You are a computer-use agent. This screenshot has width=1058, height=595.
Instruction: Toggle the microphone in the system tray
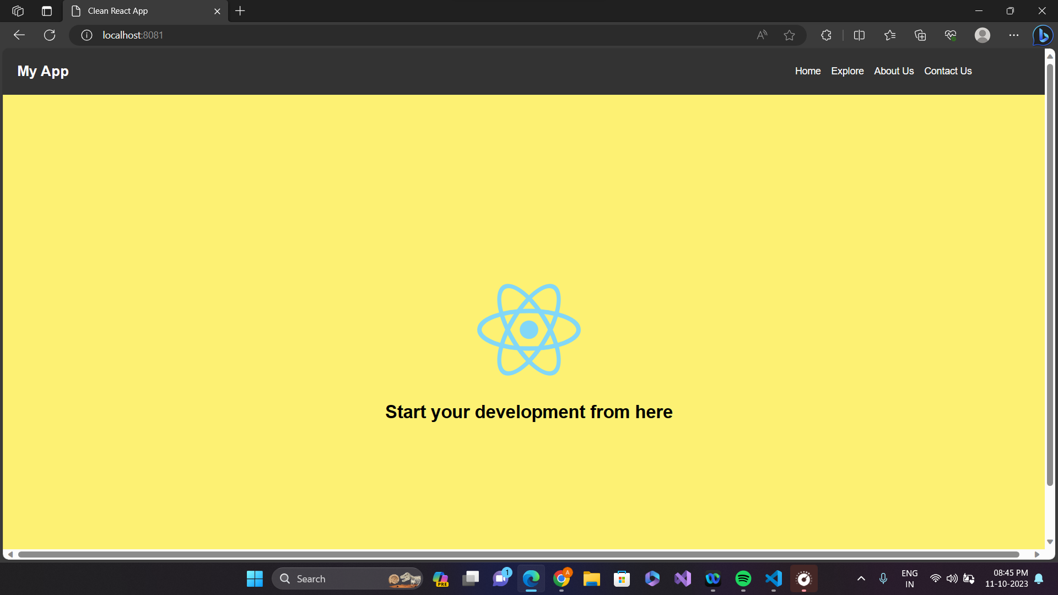(883, 578)
